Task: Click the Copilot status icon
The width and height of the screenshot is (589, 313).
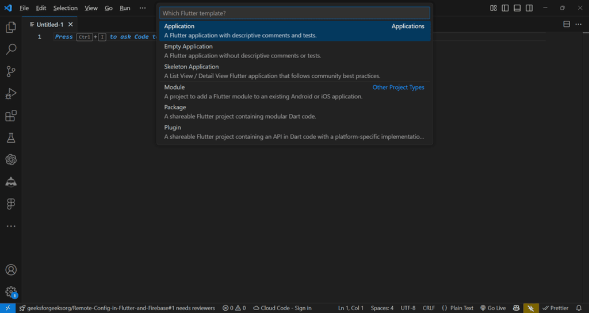Action: (x=517, y=308)
